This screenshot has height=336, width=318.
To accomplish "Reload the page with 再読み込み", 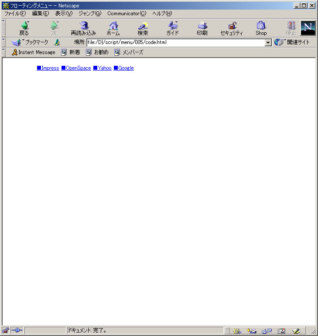I will click(83, 28).
